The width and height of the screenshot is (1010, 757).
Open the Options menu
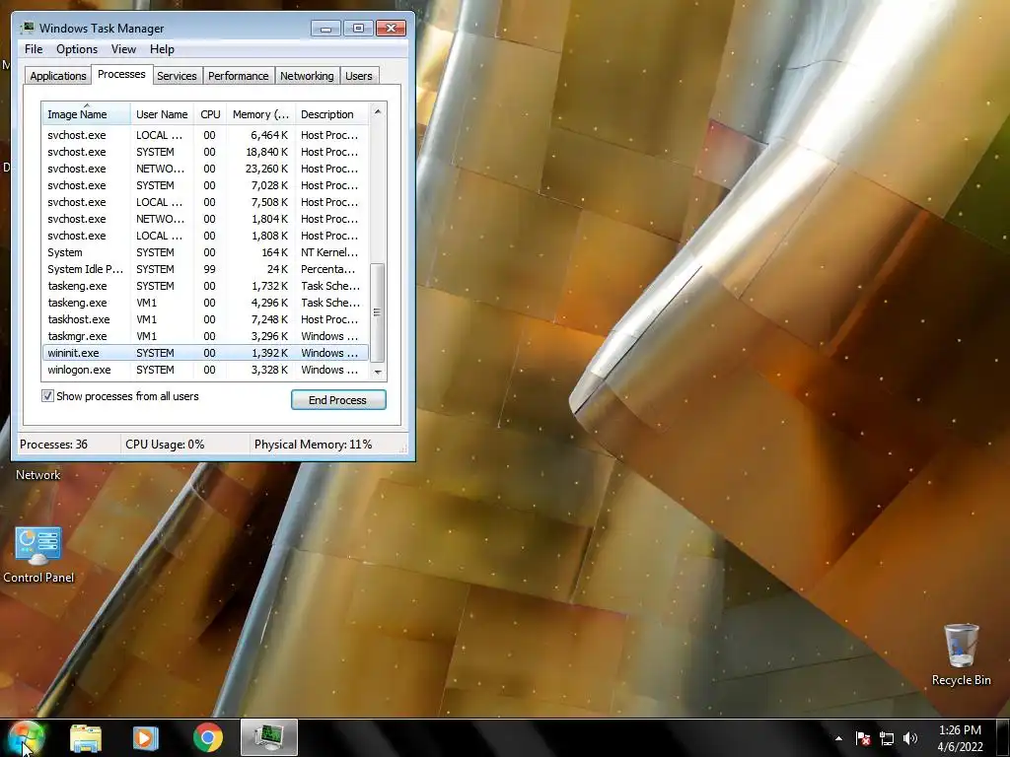77,49
